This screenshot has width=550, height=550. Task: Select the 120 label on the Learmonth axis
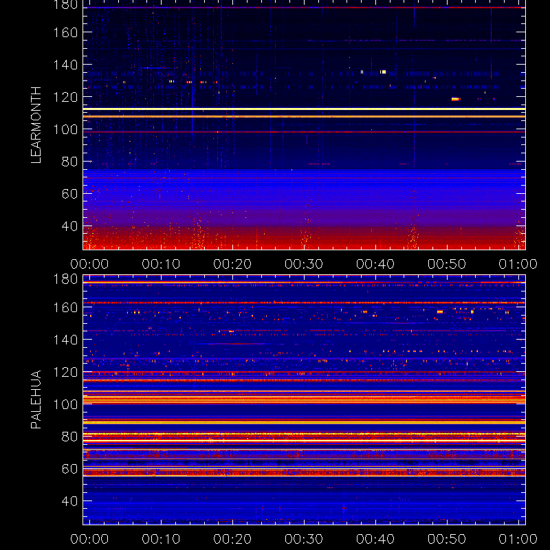(x=65, y=97)
